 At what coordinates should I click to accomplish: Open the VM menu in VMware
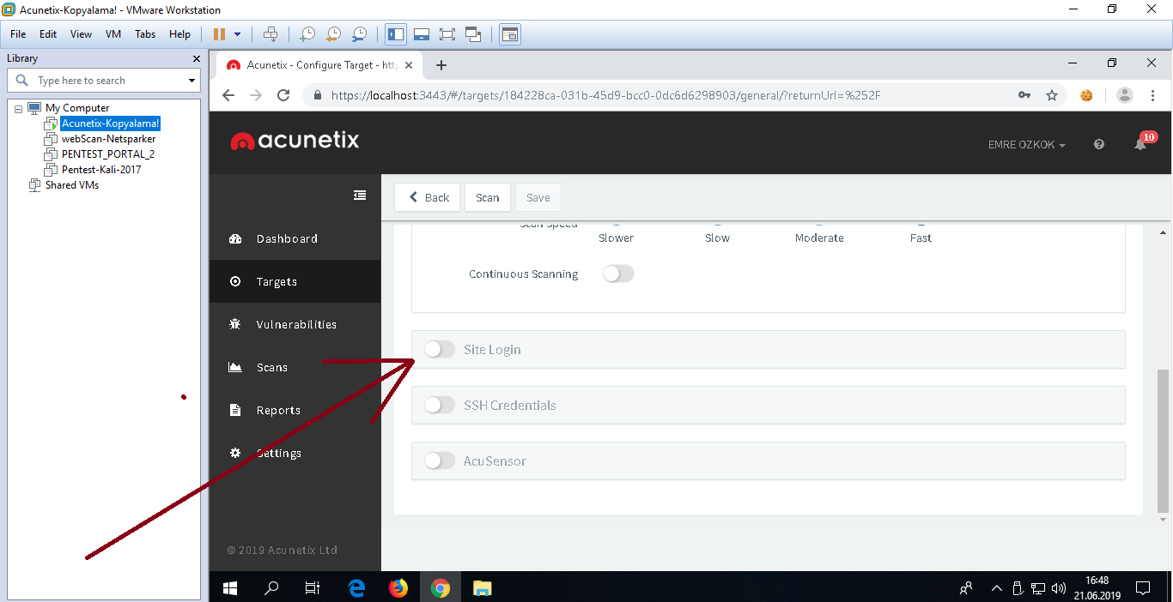(x=112, y=34)
